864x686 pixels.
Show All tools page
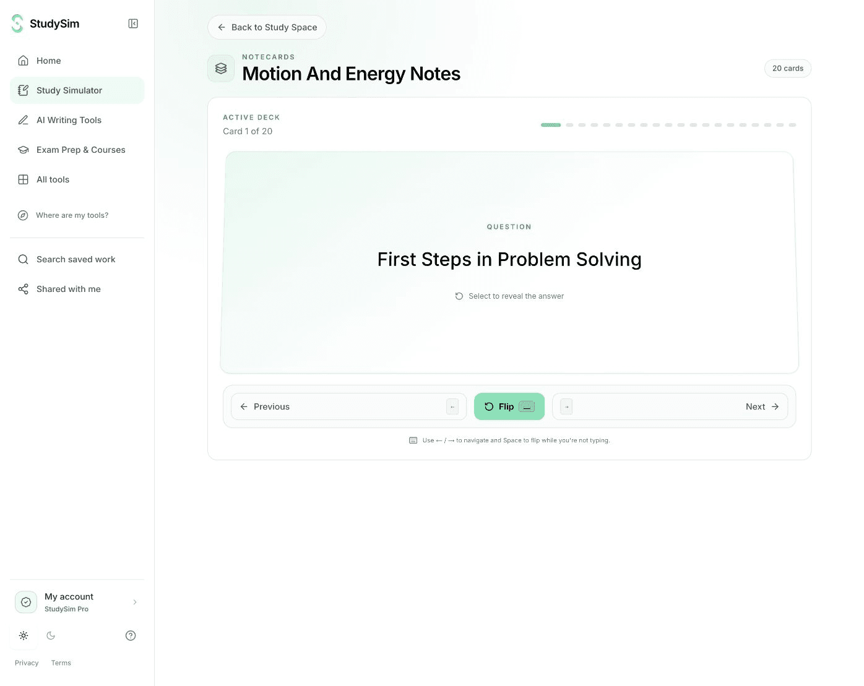click(77, 179)
